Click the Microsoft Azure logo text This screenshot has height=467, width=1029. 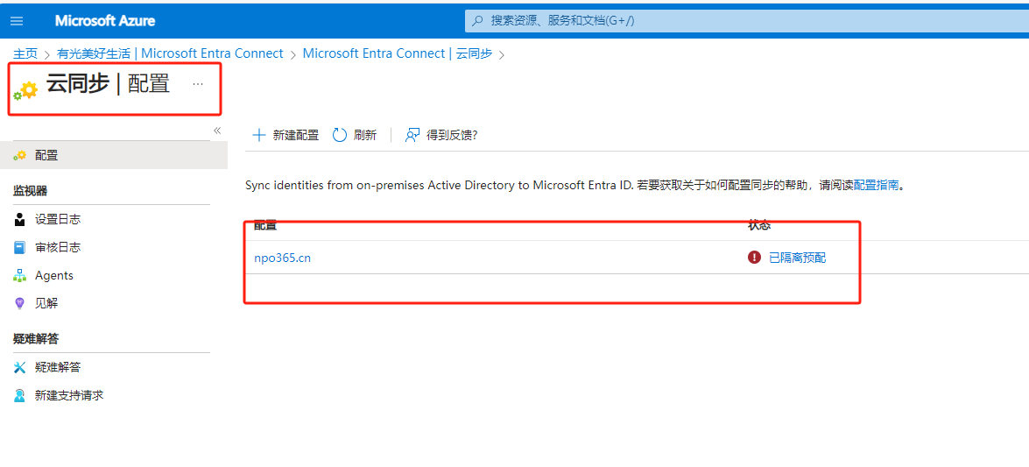coord(105,21)
